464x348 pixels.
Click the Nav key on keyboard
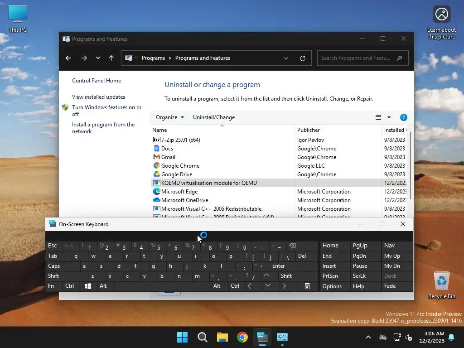tap(397, 246)
